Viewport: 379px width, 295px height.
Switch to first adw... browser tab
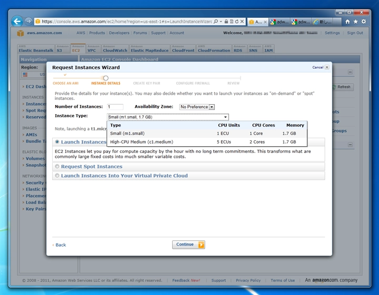[280, 22]
